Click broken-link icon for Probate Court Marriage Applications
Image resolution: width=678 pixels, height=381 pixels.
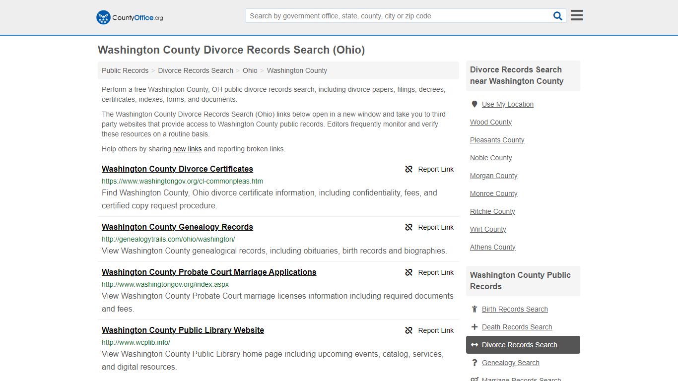click(x=409, y=272)
